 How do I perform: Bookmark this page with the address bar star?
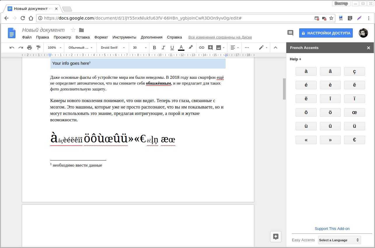(x=331, y=18)
